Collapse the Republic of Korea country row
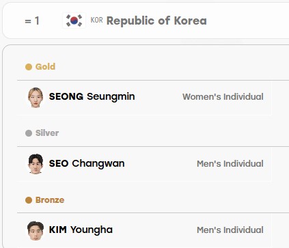The height and width of the screenshot is (248, 289). [146, 20]
